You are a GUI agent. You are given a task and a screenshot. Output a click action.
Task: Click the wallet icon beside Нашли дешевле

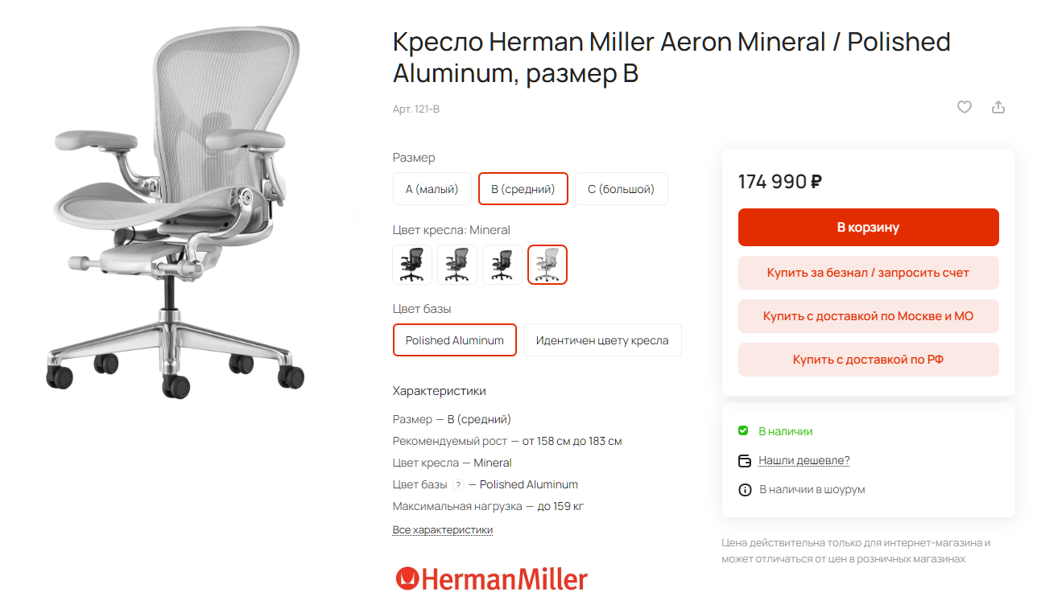(745, 461)
